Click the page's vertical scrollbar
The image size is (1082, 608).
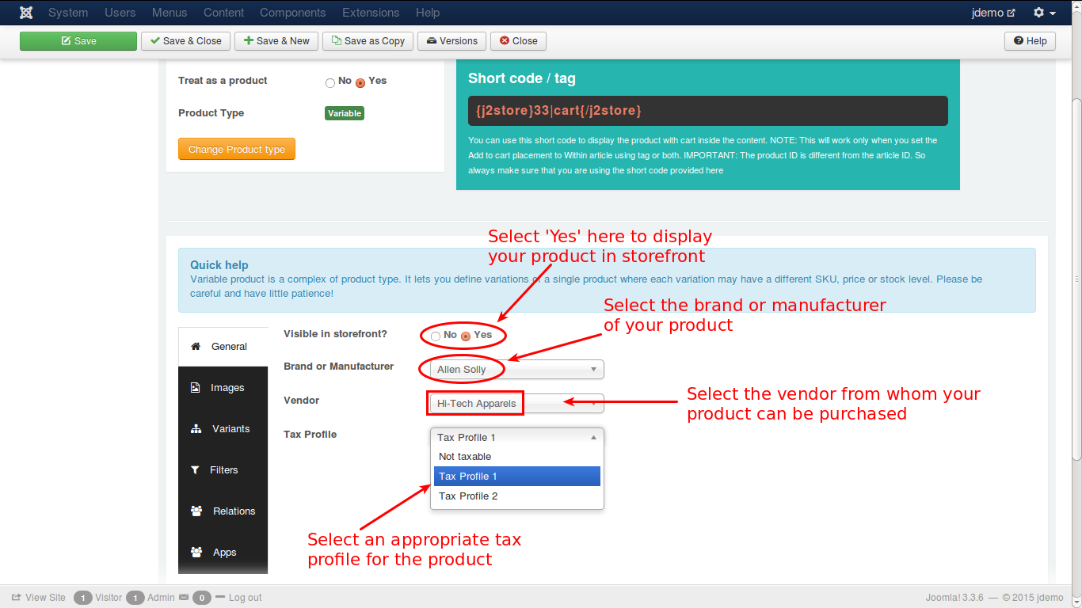coord(1076,277)
